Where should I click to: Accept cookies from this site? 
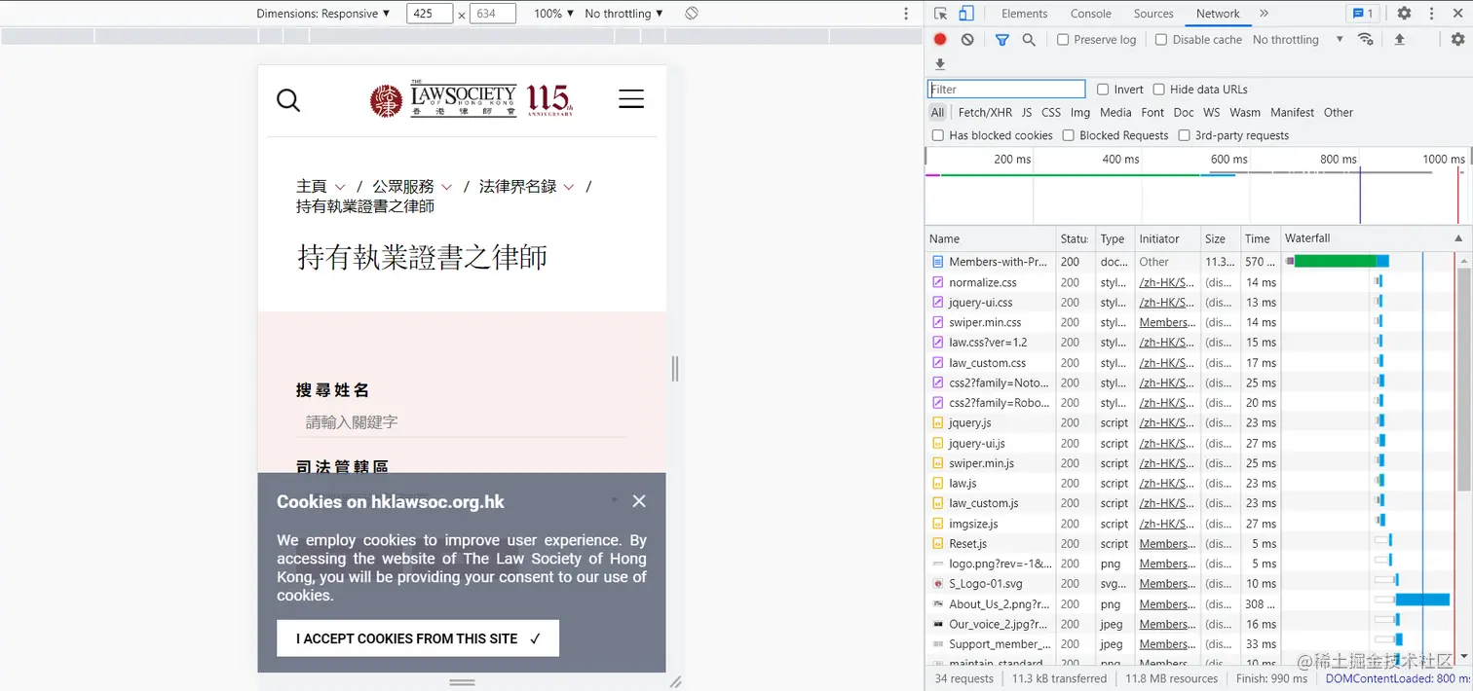418,638
